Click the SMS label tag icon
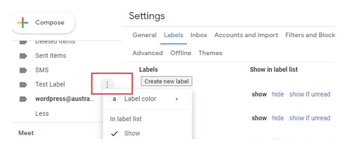The image size is (348, 145). (23, 70)
